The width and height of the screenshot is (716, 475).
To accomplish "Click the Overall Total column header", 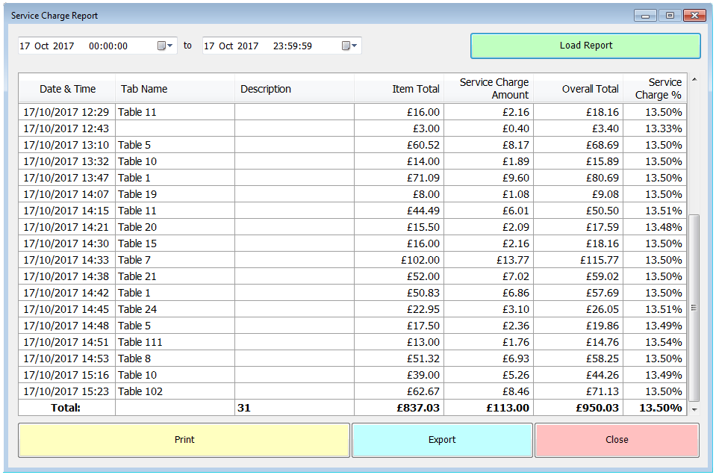I will pos(578,89).
